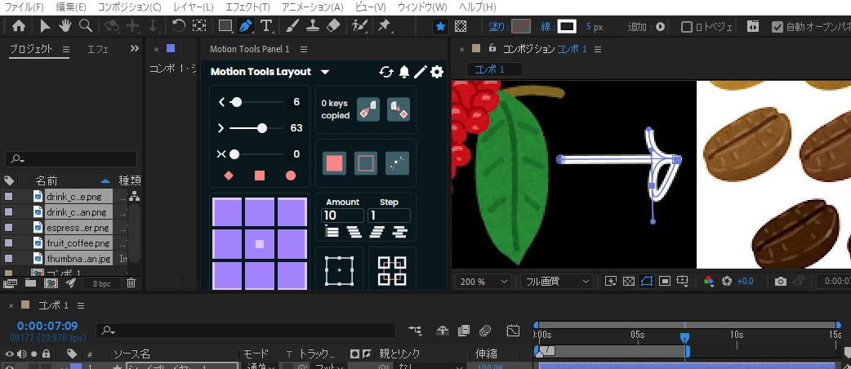Screen dimensions: 851x369
Task: Open the エフェクト(T) menu
Action: [247, 7]
